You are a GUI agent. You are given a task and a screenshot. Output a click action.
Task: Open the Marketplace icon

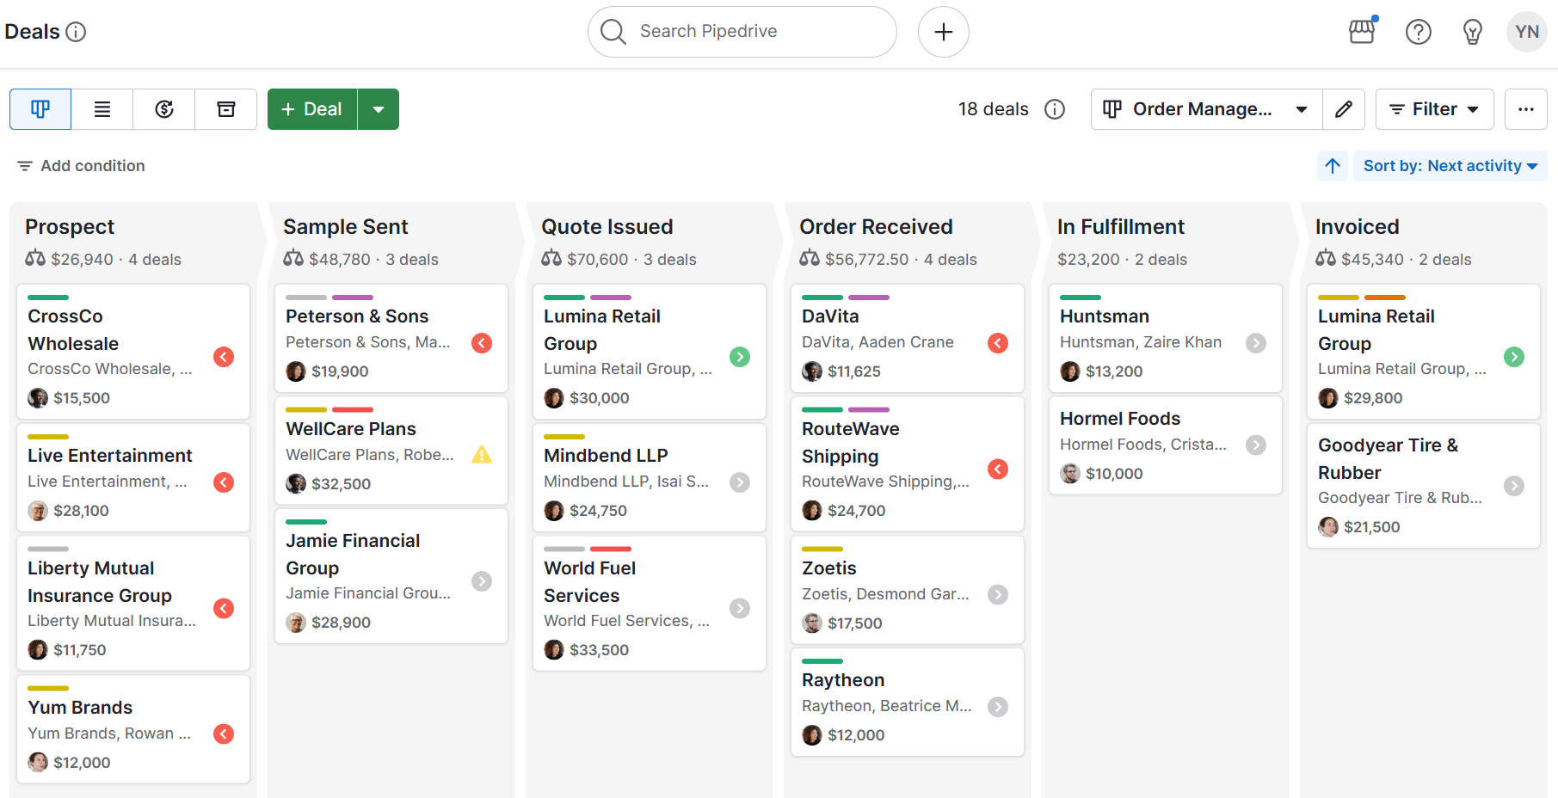[x=1362, y=32]
